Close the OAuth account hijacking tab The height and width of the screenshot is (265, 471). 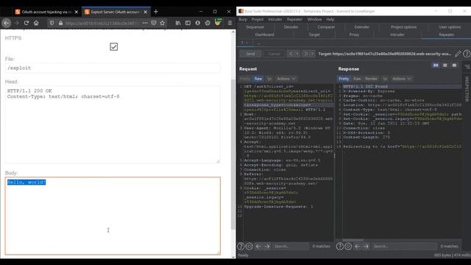point(77,12)
